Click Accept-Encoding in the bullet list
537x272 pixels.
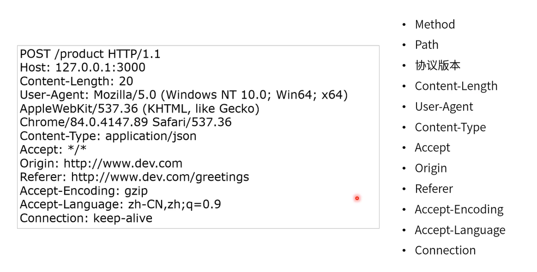[459, 209]
